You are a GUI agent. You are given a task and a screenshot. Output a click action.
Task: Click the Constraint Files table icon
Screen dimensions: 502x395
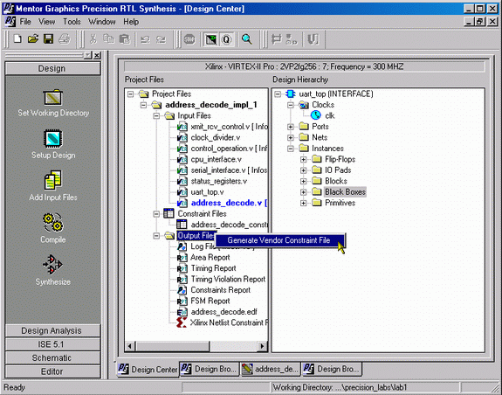pos(168,213)
